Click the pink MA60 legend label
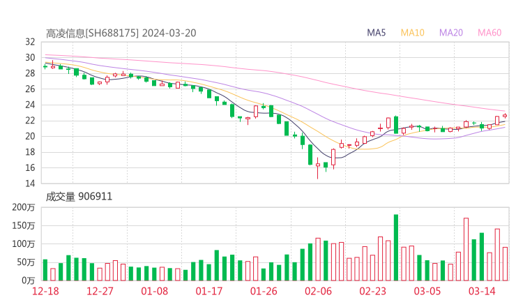 (x=490, y=33)
